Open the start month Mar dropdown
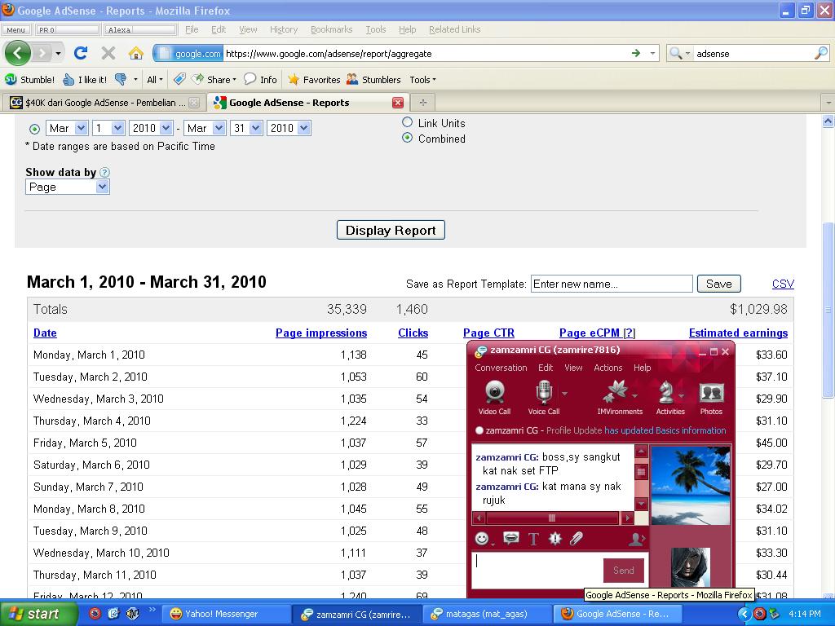This screenshot has width=835, height=626. pos(67,128)
